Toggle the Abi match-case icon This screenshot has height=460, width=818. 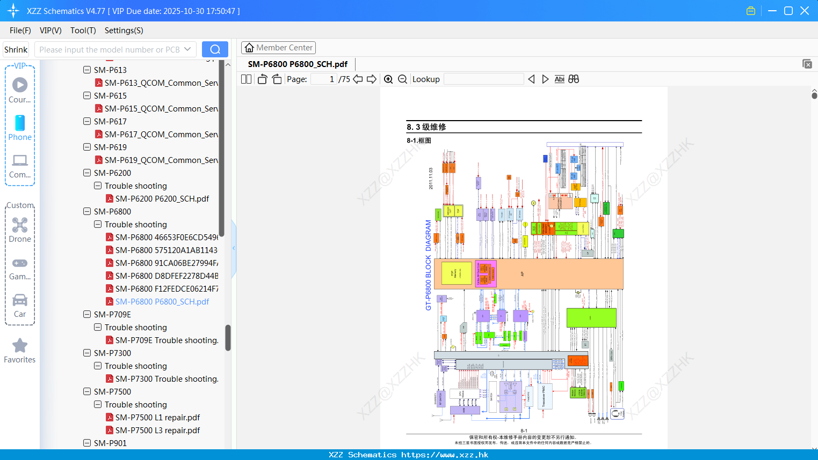click(x=559, y=79)
